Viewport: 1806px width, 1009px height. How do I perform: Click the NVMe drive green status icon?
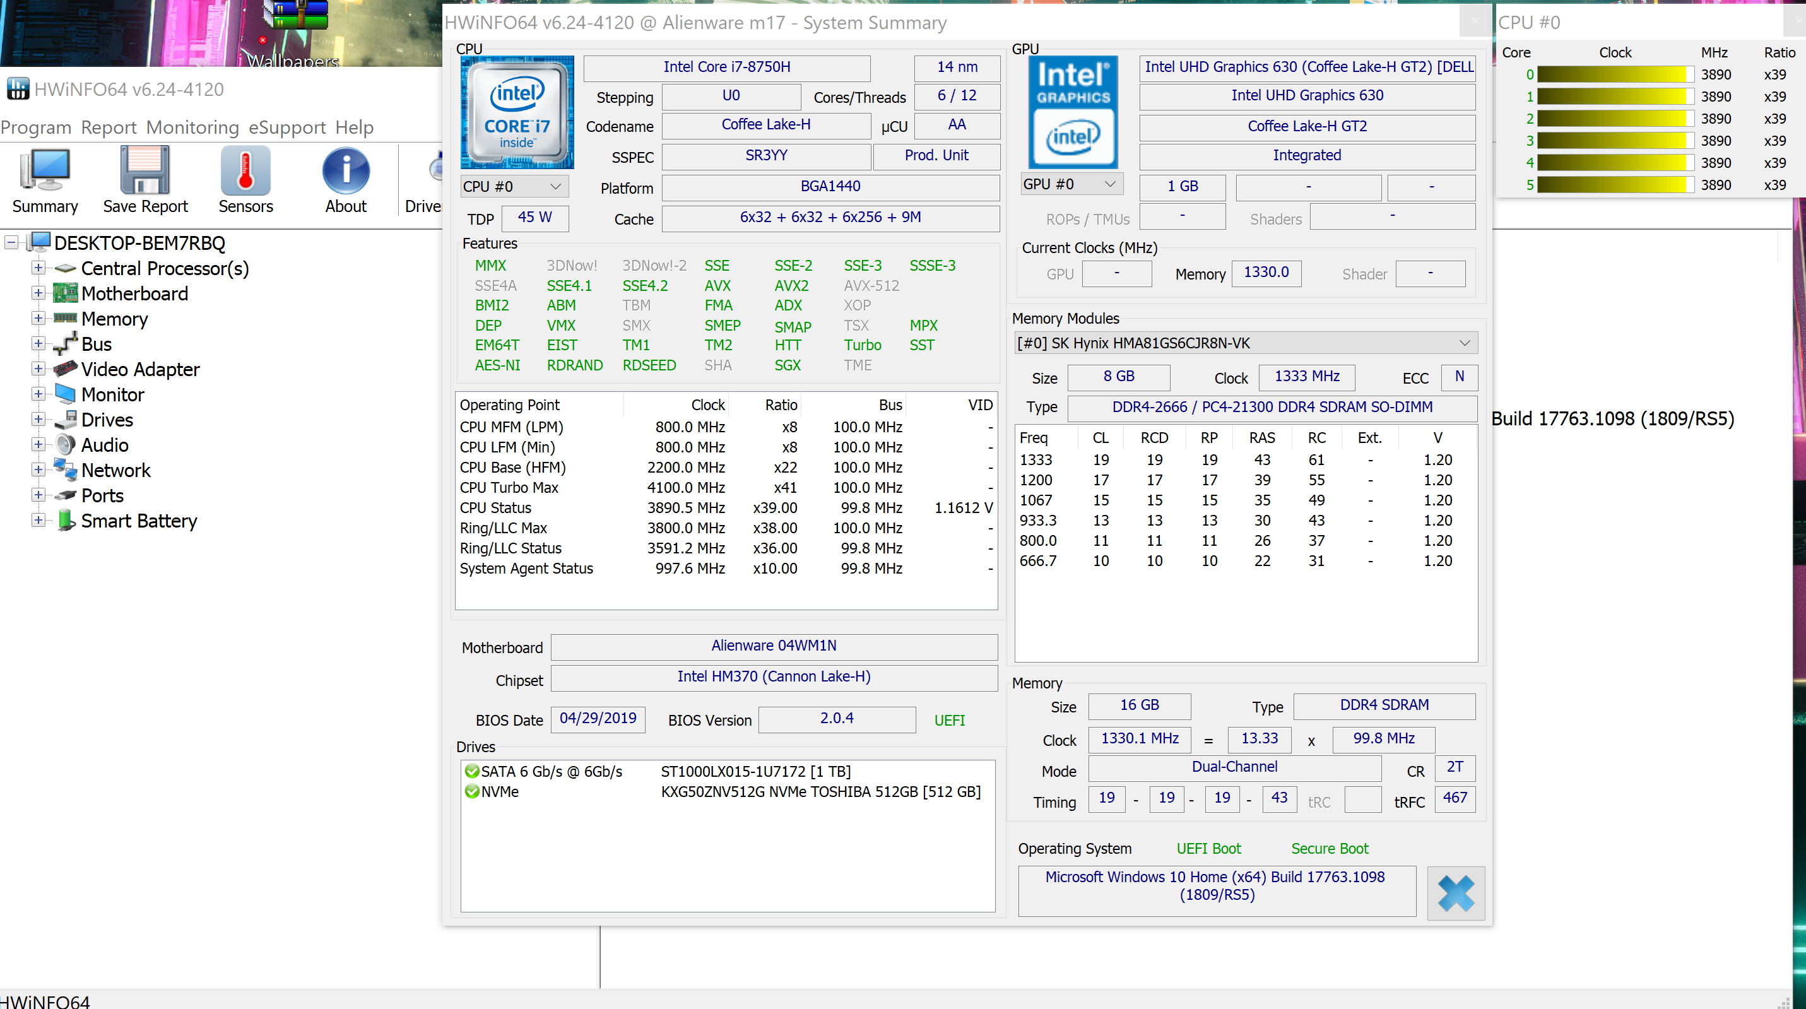[x=472, y=792]
